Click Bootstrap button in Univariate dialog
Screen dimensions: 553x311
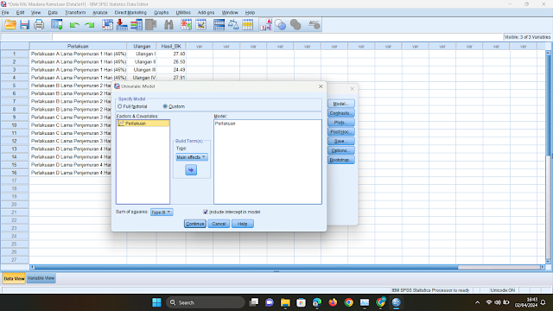point(341,160)
